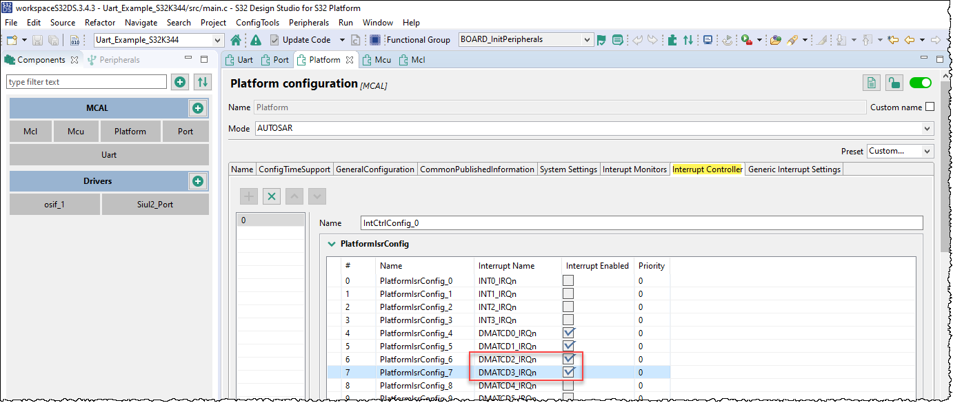Unlock the configuration via the padlock icon
953x403 pixels.
pos(894,82)
